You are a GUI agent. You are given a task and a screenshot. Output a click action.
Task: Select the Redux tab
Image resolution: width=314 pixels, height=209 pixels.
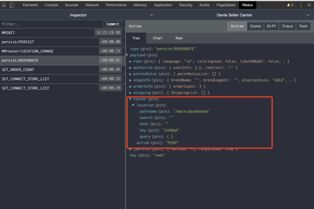[x=247, y=5]
